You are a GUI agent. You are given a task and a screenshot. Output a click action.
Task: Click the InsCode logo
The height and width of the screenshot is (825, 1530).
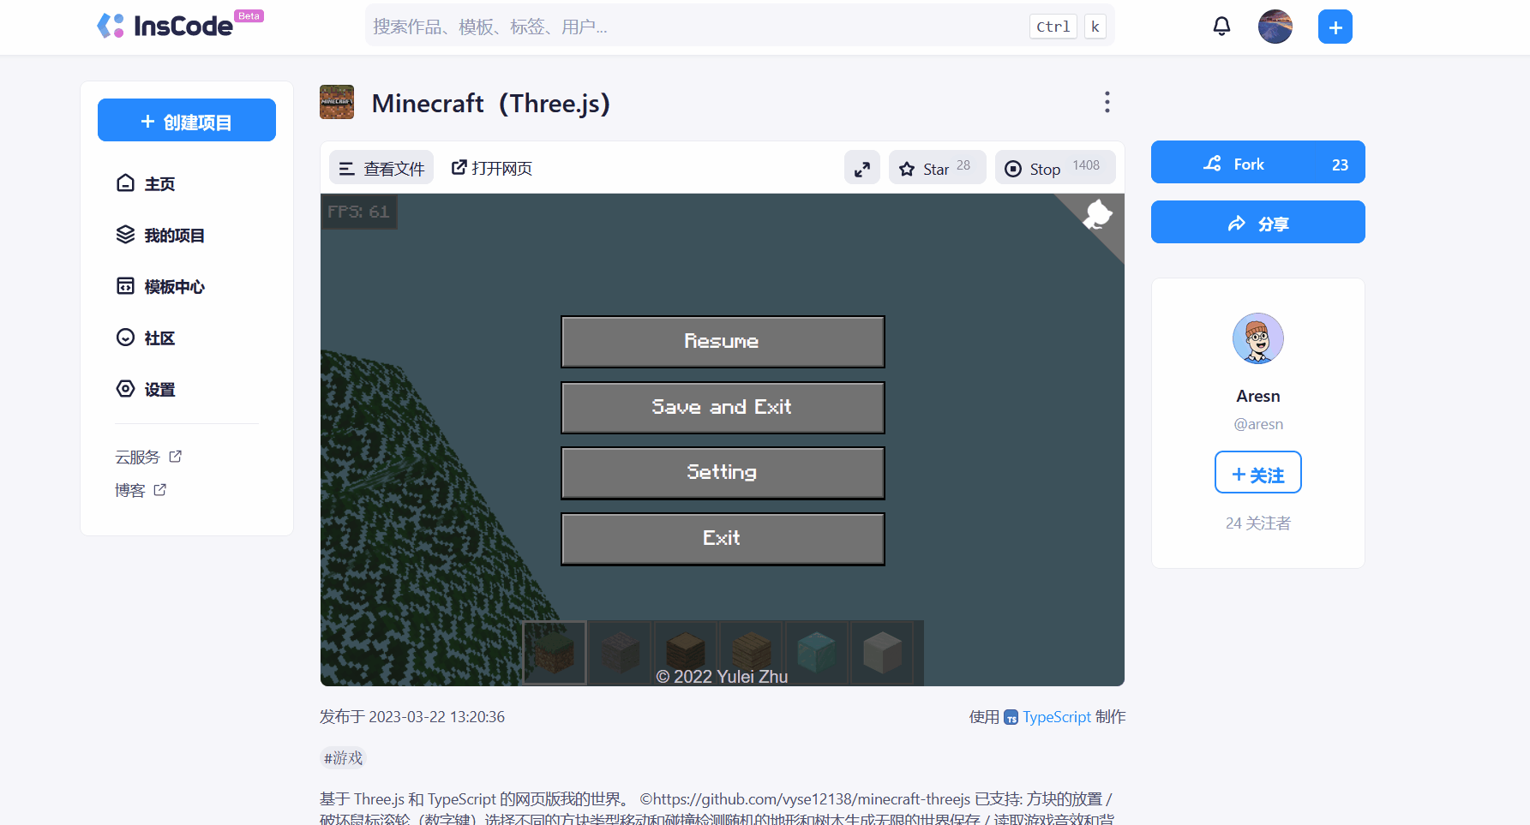pyautogui.click(x=165, y=26)
